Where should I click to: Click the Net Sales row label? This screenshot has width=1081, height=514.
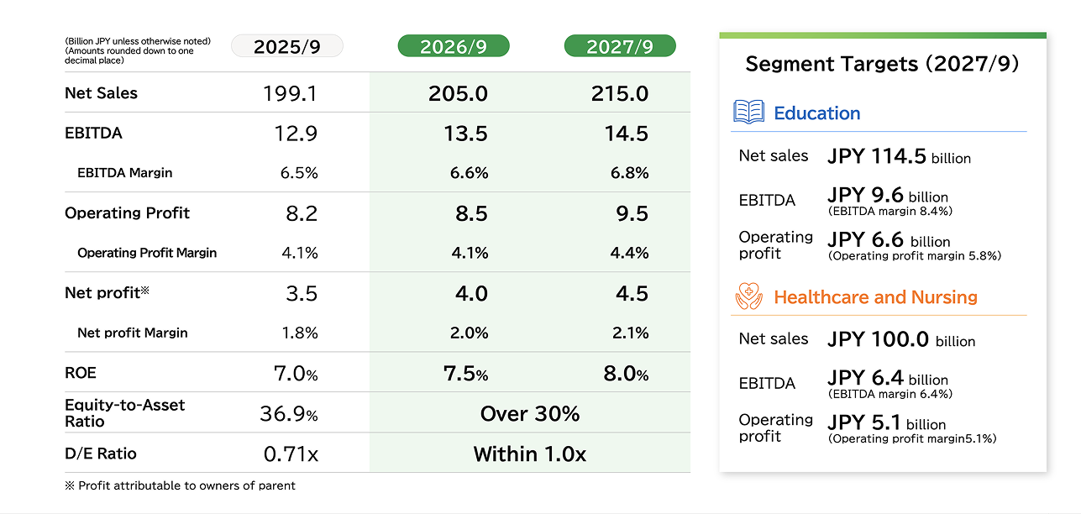point(101,93)
